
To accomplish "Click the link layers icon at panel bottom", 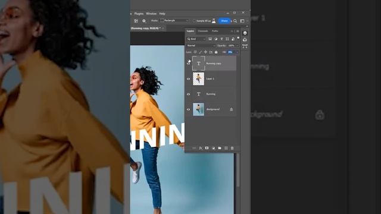I will tap(194, 148).
